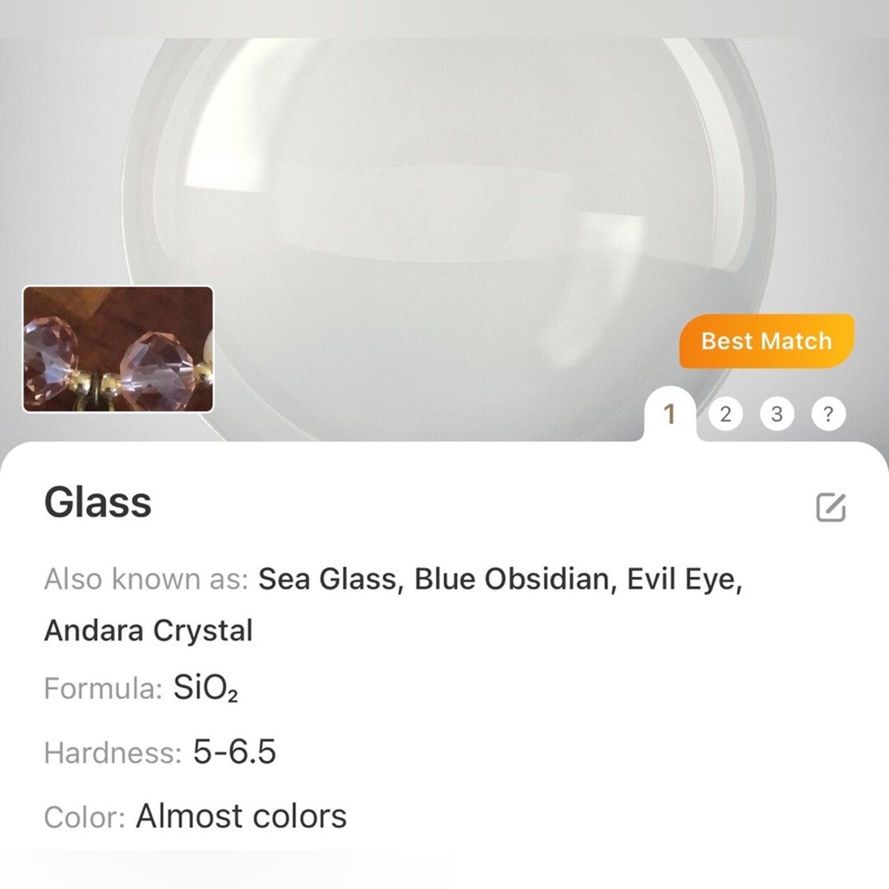Select match result number 1 tab
This screenshot has width=889, height=889.
(x=670, y=414)
